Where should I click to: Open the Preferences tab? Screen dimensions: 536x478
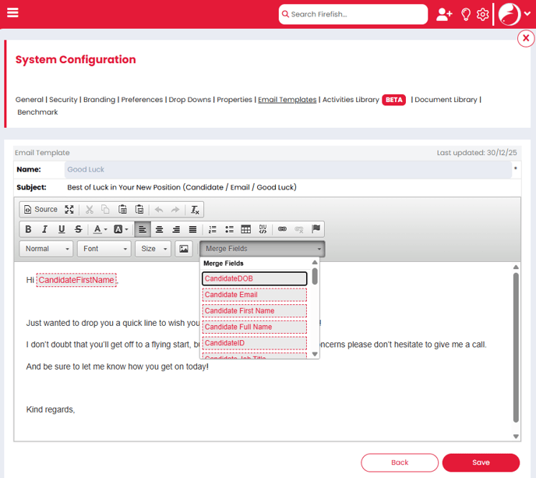click(x=142, y=100)
